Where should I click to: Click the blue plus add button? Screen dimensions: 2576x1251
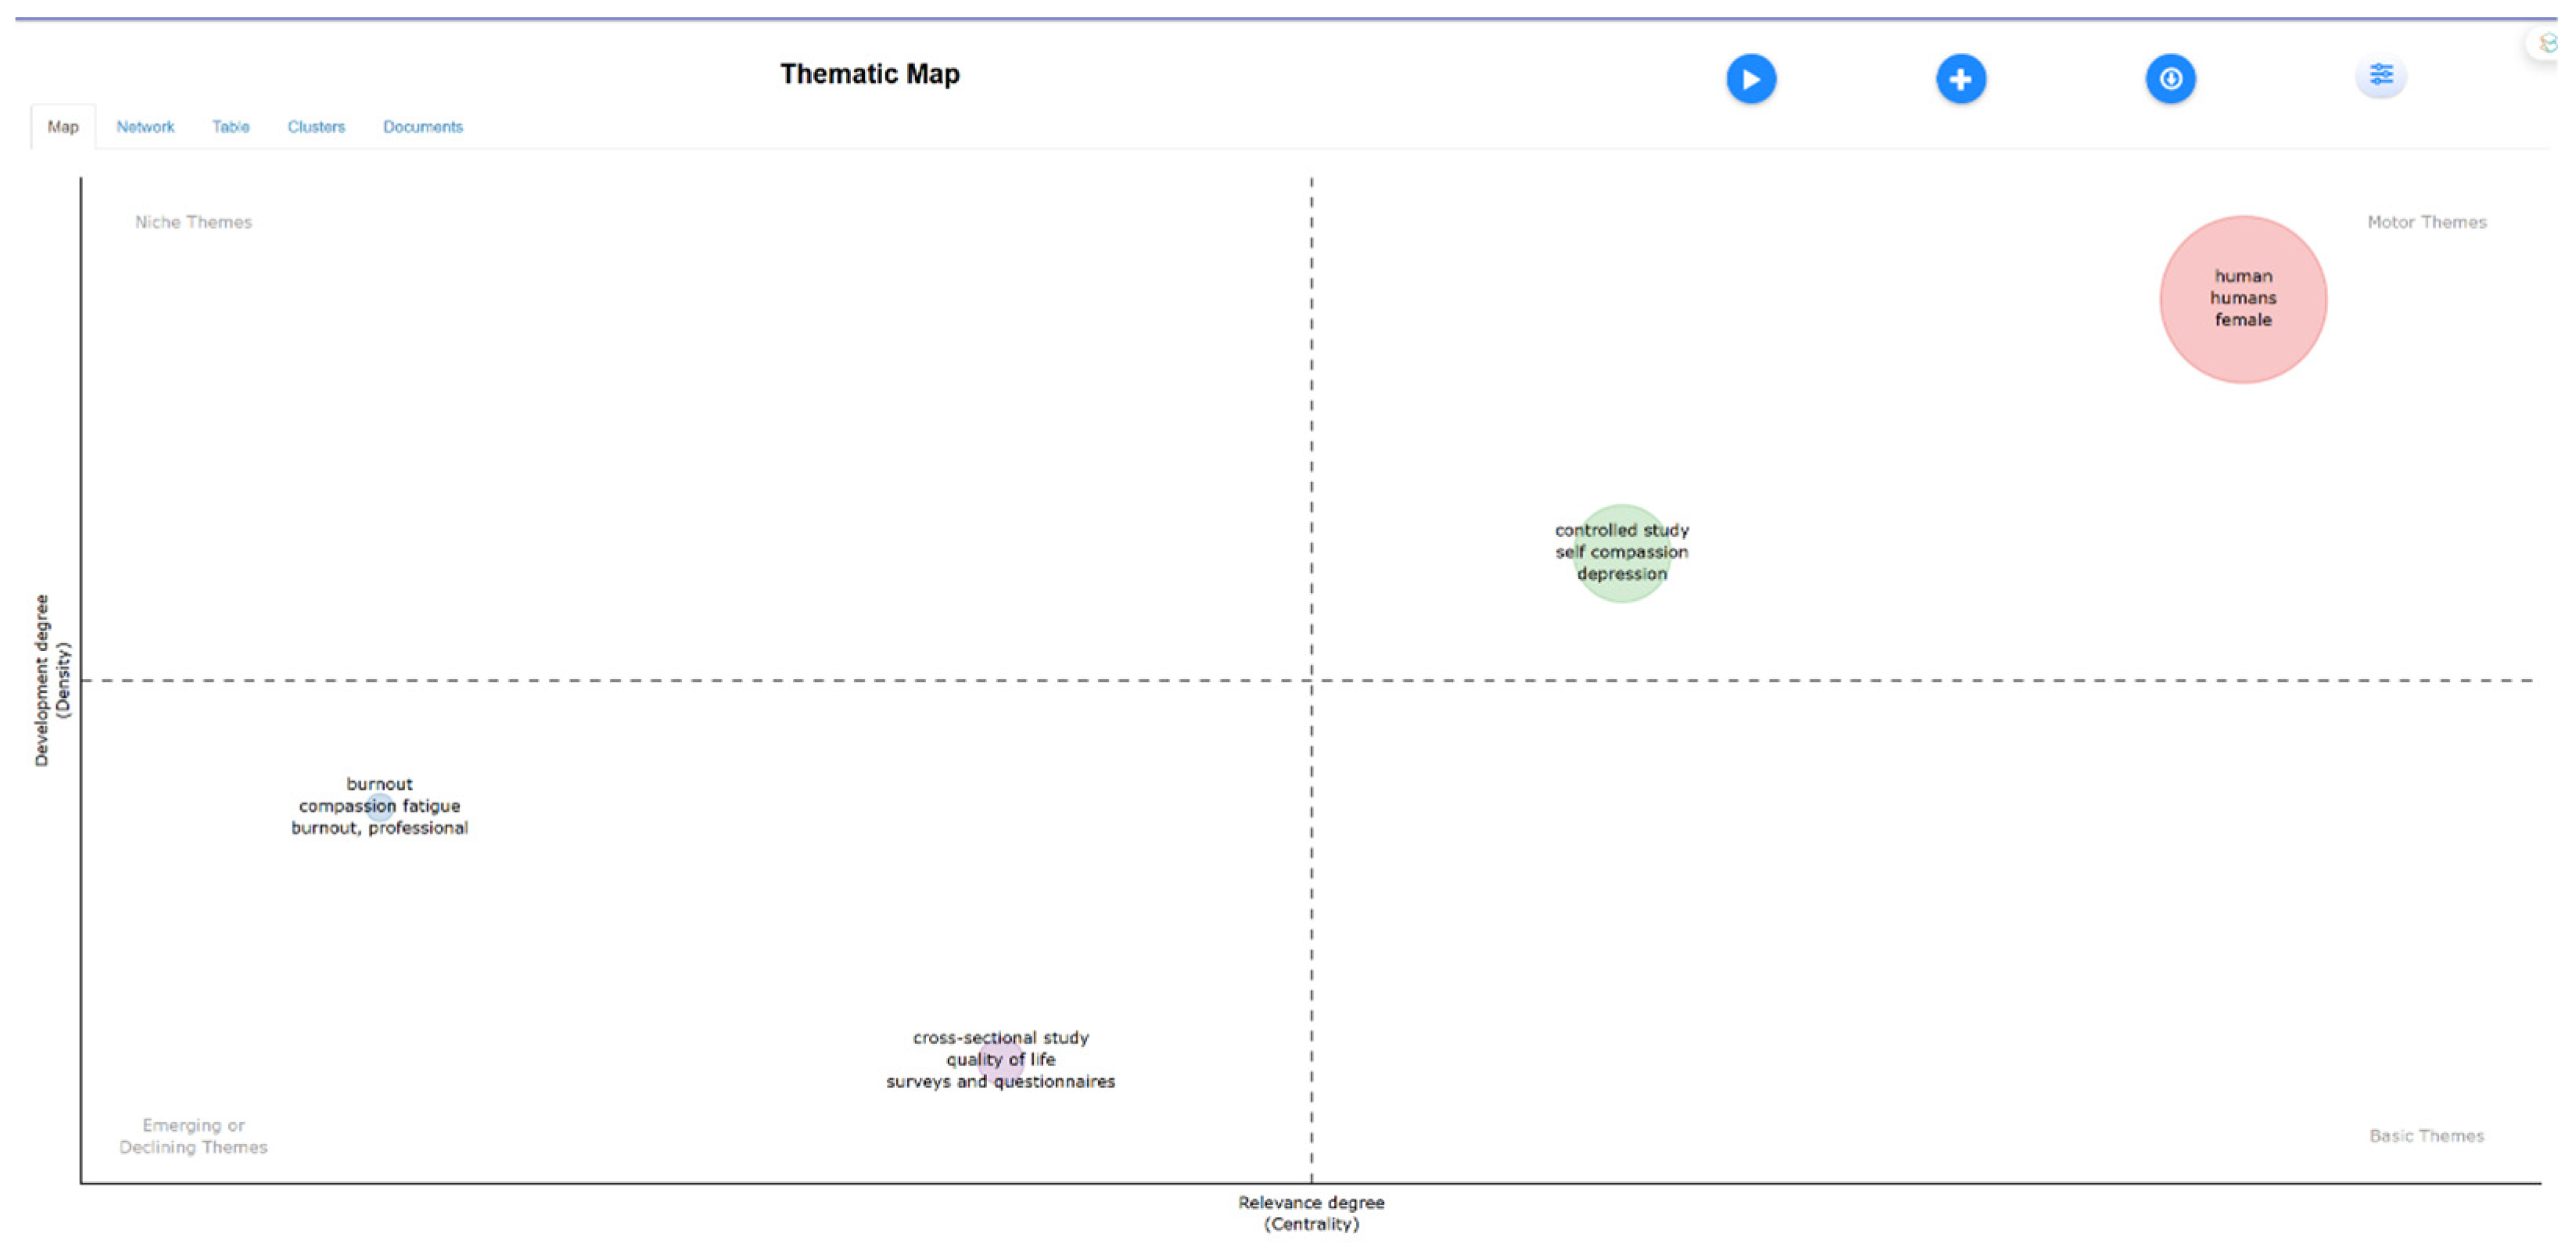tap(1960, 79)
